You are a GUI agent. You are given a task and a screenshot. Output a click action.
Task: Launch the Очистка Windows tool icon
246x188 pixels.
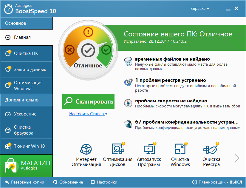pos(181,148)
